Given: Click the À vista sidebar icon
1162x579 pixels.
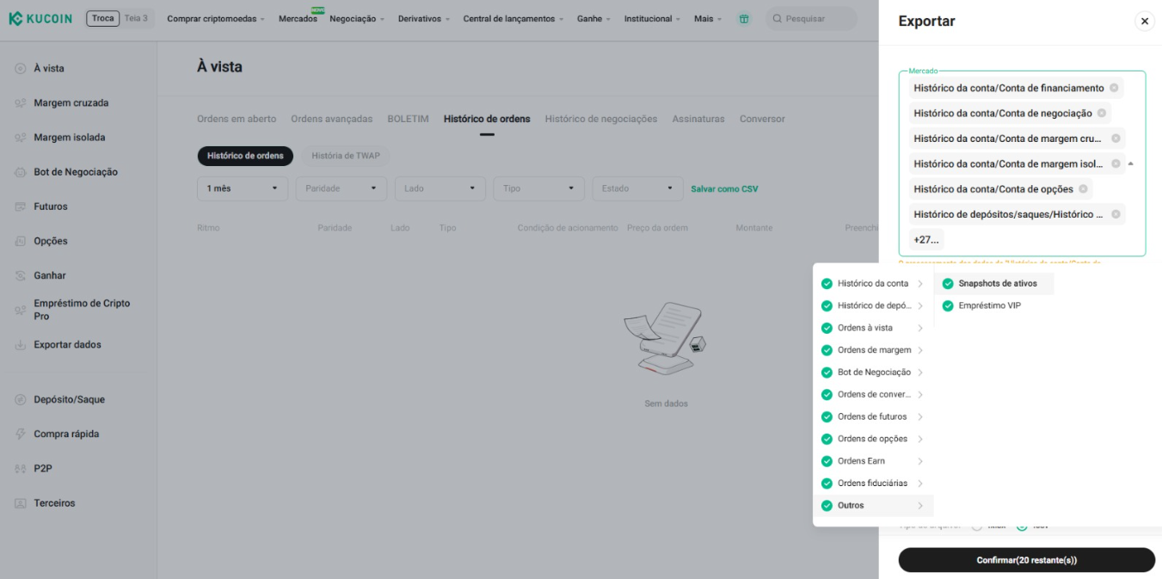Looking at the screenshot, I should click(x=20, y=68).
